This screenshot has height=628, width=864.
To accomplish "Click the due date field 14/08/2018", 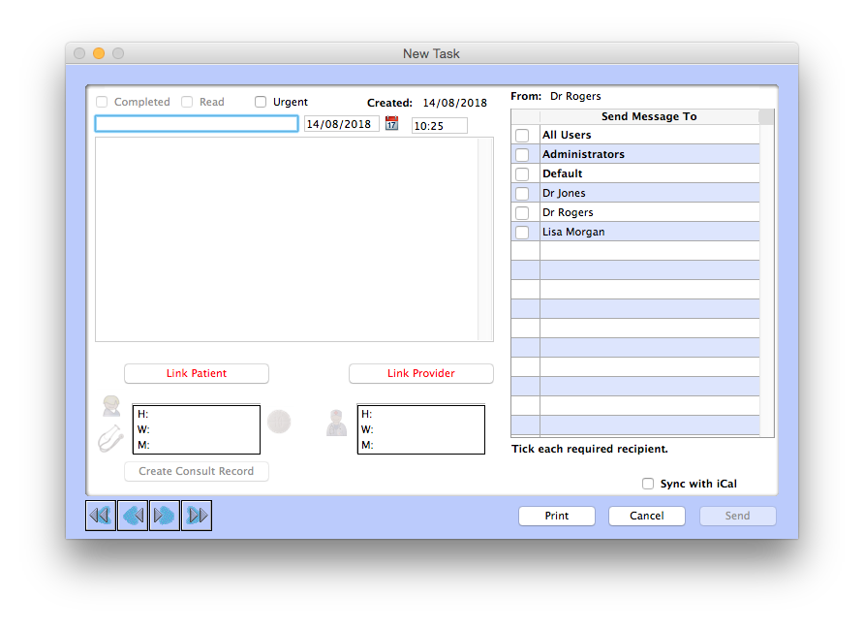I will (x=342, y=124).
